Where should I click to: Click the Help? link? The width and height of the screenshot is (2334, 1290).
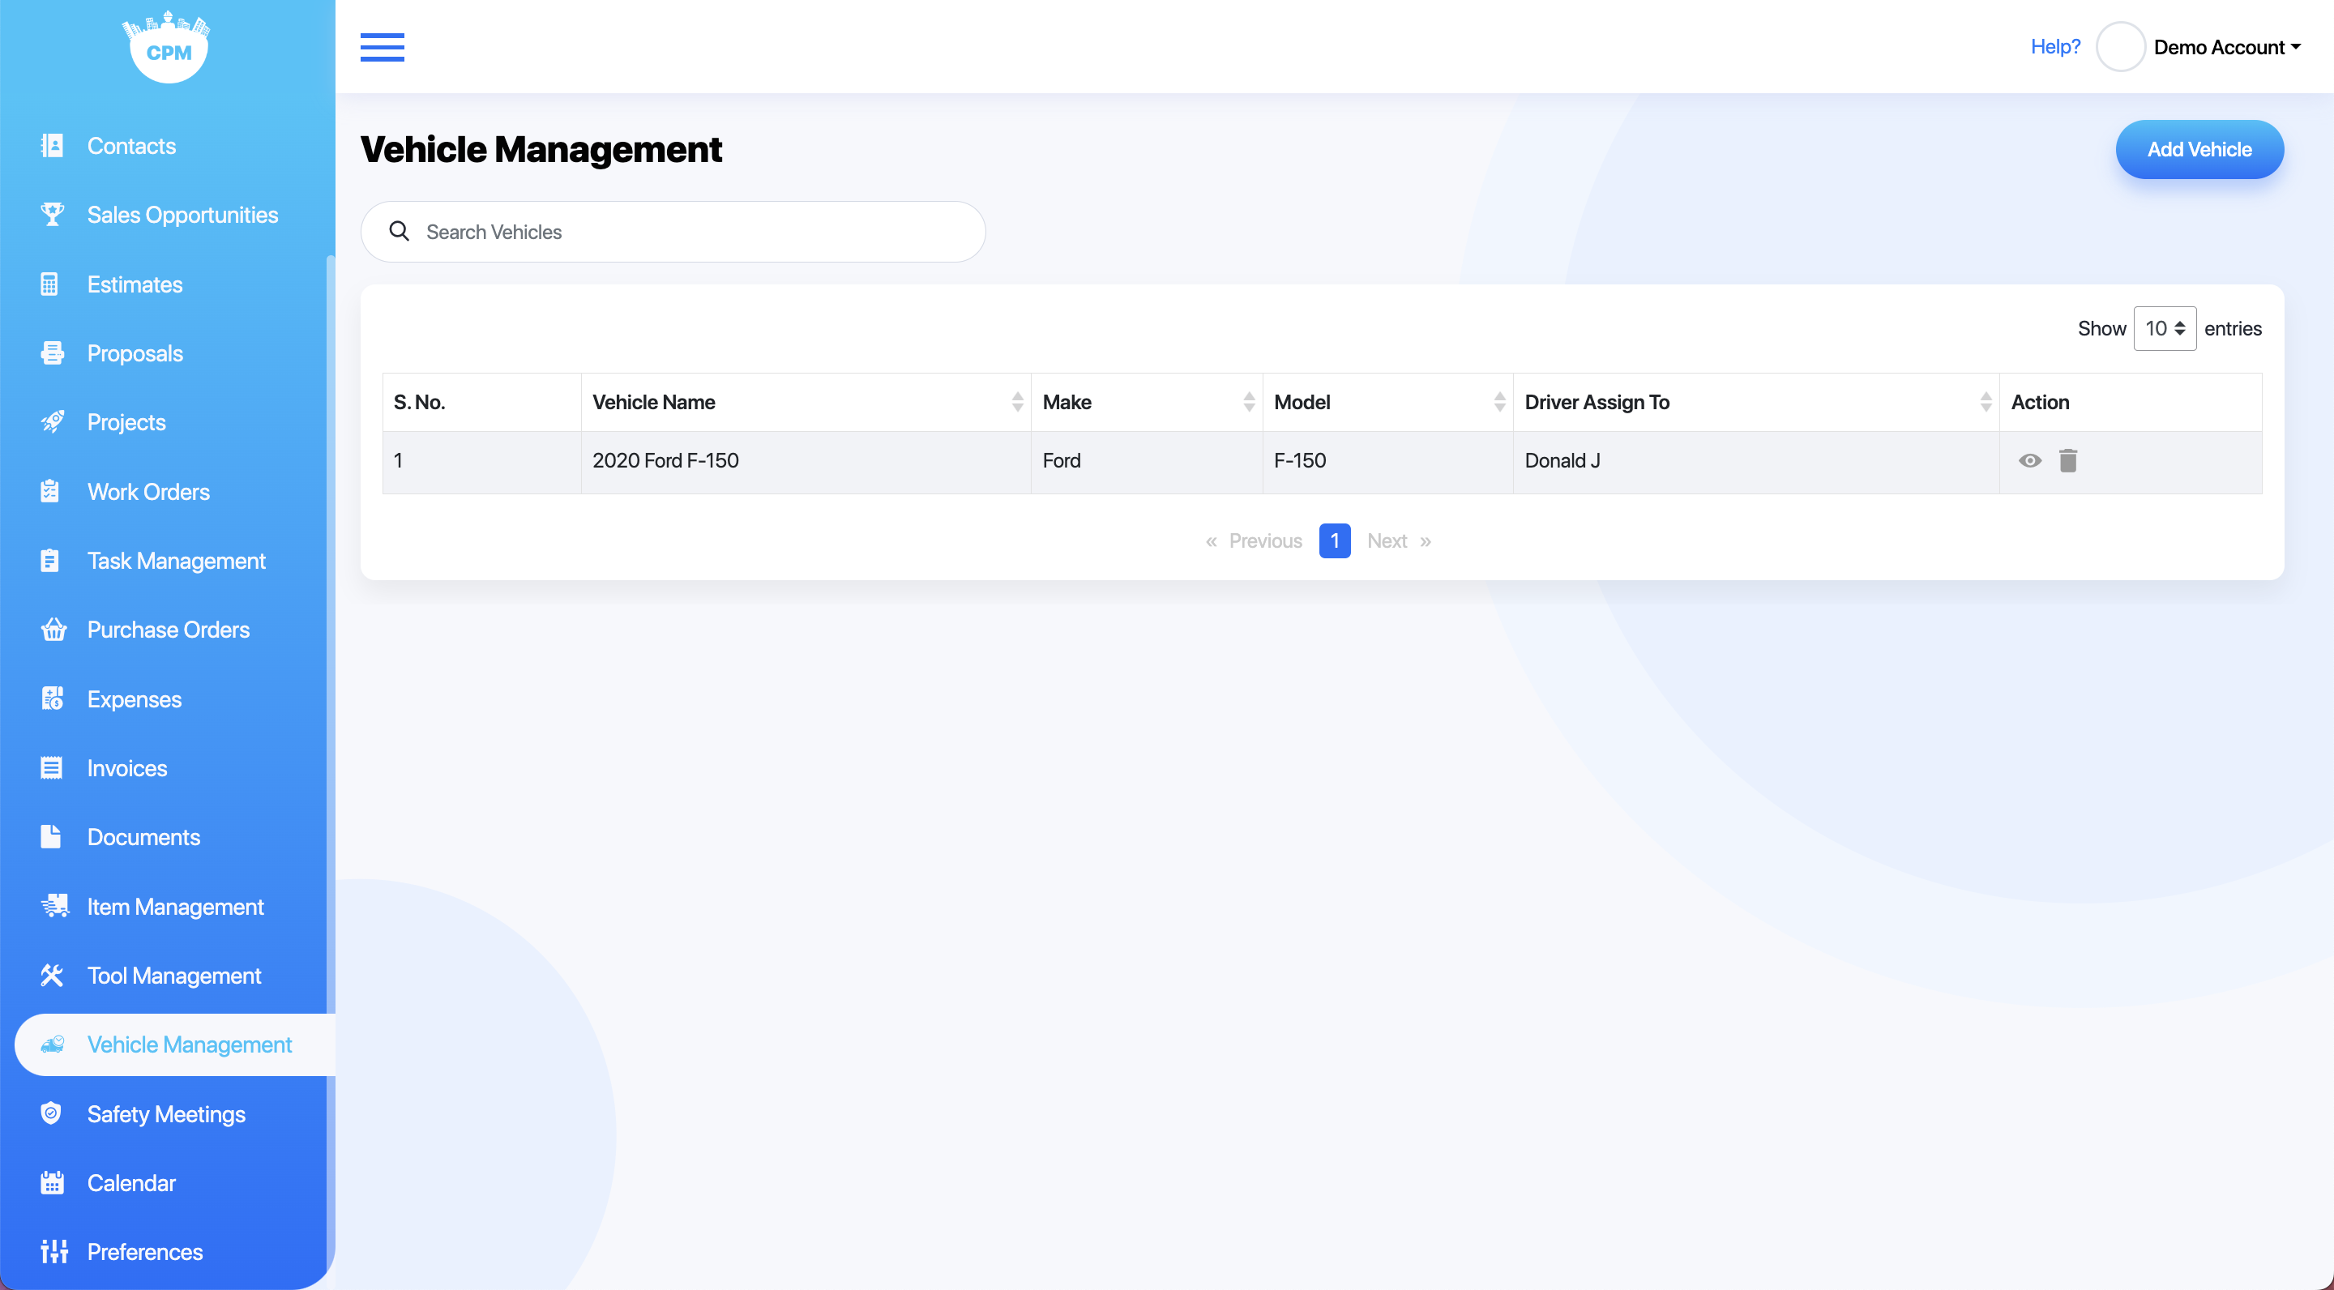[x=2055, y=46]
